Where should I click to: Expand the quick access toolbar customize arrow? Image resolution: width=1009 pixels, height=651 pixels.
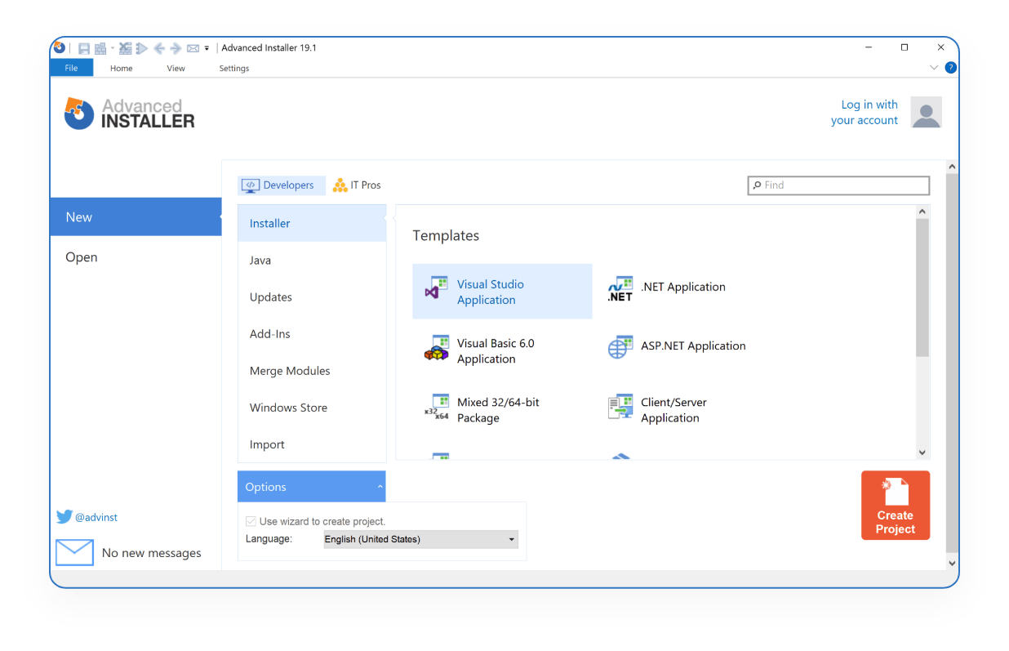pos(207,48)
